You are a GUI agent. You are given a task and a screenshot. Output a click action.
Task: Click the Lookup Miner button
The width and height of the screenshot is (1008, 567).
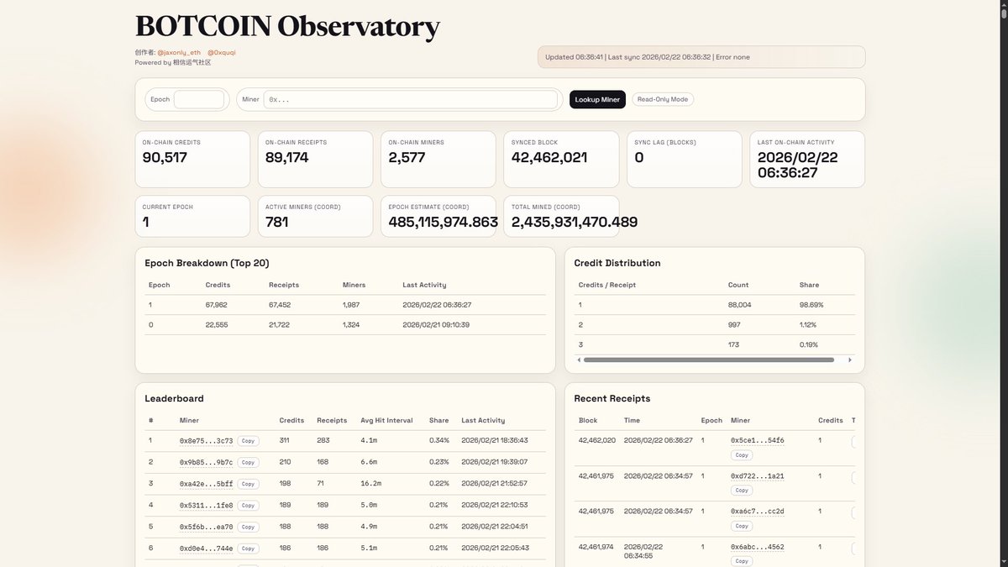597,99
